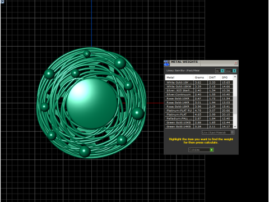Sort by the Grams column header
Image resolution: width=269 pixels, height=202 pixels.
pos(200,77)
